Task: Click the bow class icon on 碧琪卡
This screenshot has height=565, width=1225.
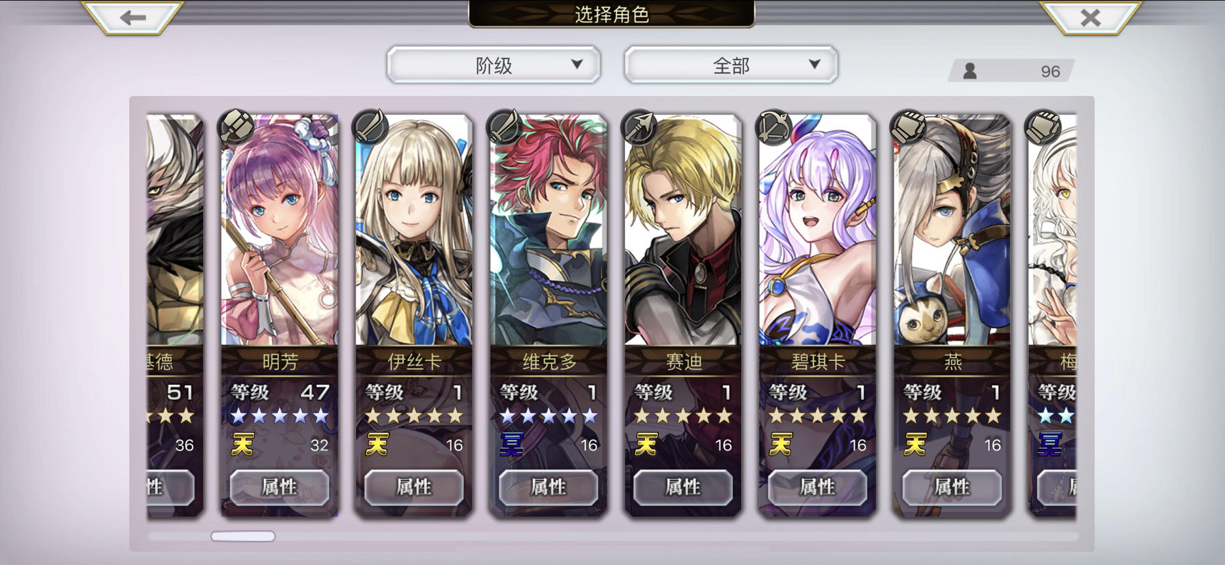Action: (774, 127)
